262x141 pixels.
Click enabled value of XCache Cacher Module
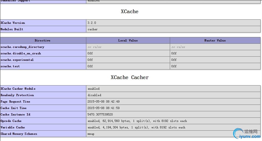pyautogui.click(x=94, y=89)
